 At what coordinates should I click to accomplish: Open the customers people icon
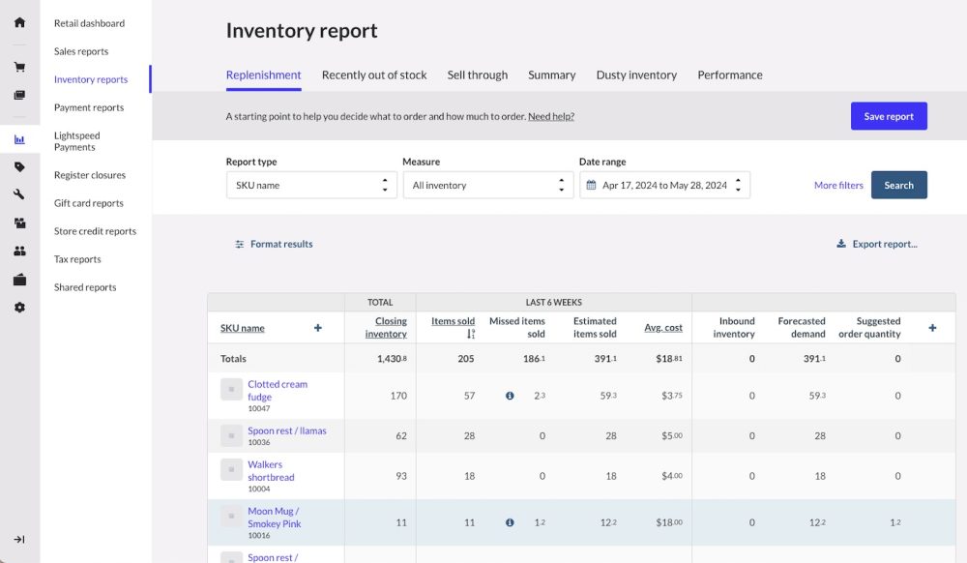point(17,250)
